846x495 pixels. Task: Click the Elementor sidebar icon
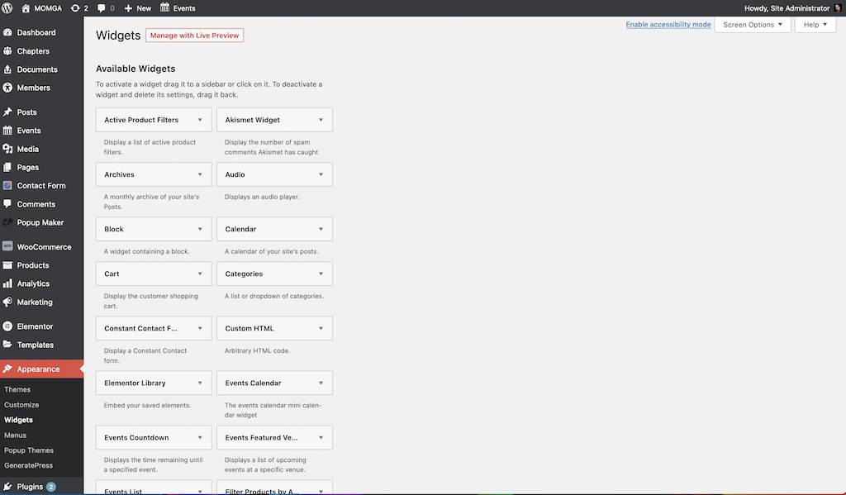coord(7,326)
